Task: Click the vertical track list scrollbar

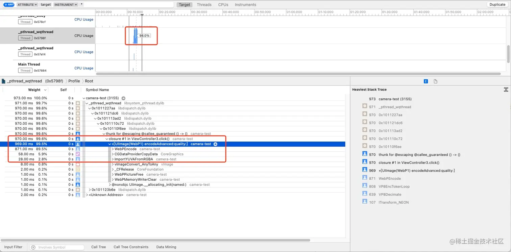Action: pyautogui.click(x=508, y=54)
